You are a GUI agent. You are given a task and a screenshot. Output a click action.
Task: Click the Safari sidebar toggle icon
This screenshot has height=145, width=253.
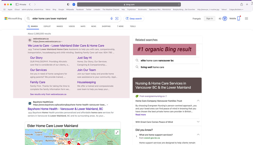point(17,5)
